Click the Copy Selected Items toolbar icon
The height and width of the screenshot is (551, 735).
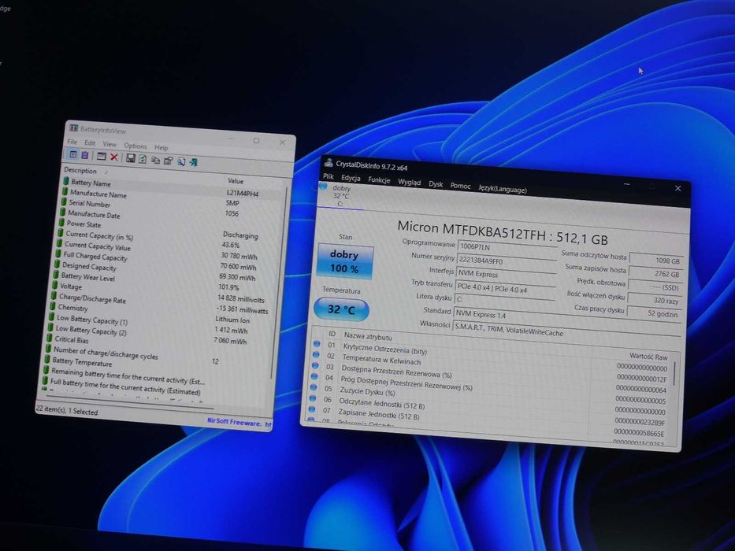pyautogui.click(x=155, y=161)
